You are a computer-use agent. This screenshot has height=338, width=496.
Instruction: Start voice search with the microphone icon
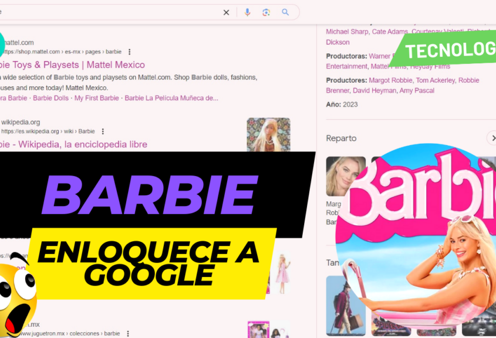247,12
